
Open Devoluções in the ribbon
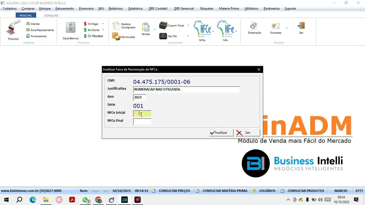(124, 37)
